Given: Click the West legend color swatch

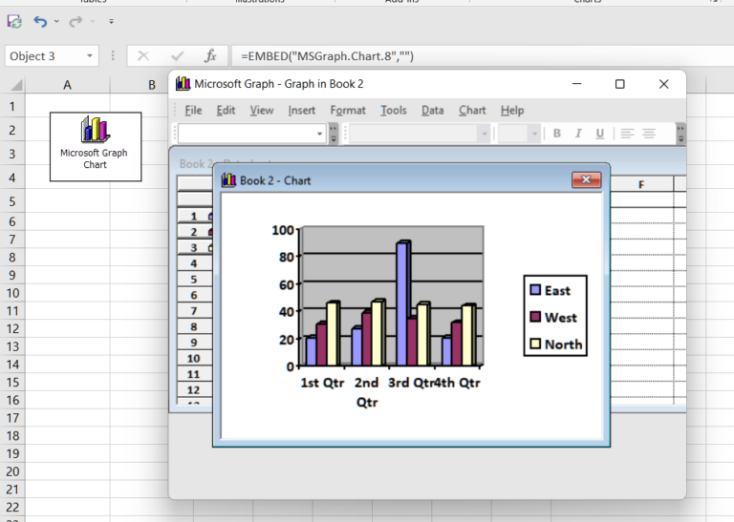Looking at the screenshot, I should (535, 317).
